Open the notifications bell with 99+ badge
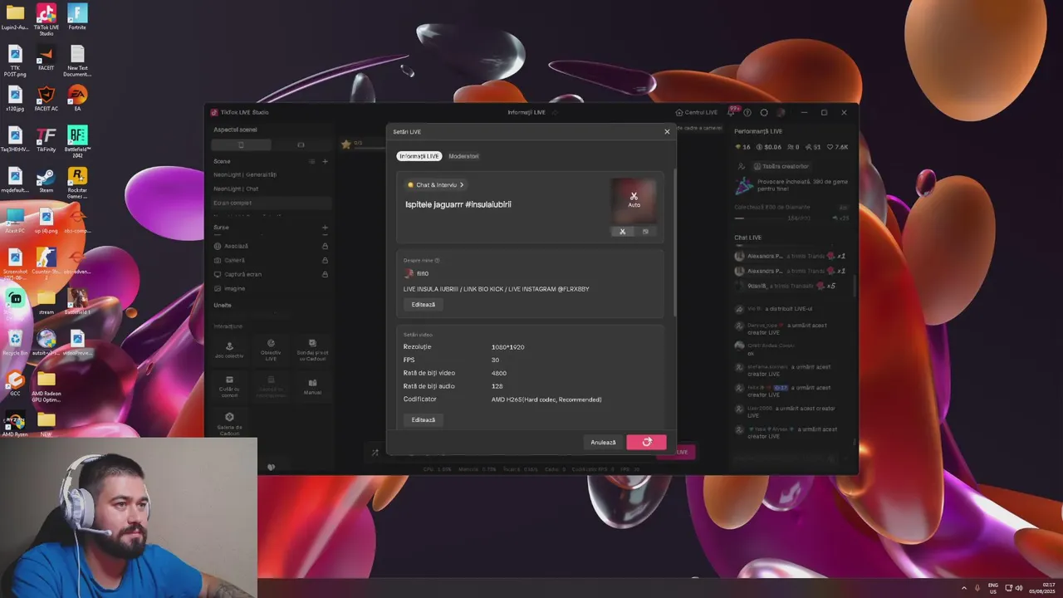 [732, 112]
